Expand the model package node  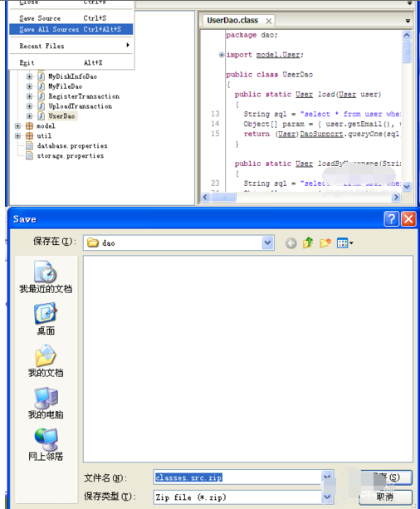pos(18,126)
